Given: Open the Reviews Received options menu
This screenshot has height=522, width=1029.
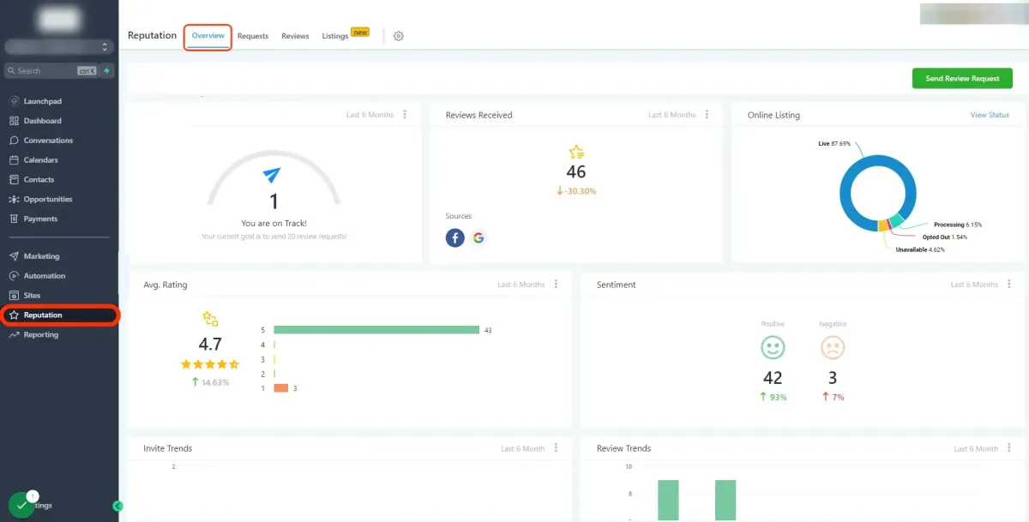Looking at the screenshot, I should pos(706,114).
